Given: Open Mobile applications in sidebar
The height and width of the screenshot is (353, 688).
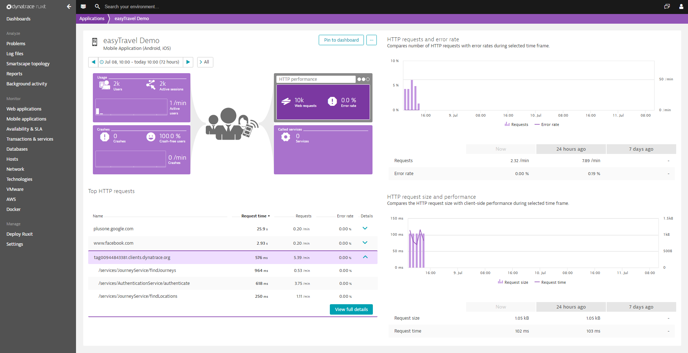Looking at the screenshot, I should point(26,119).
